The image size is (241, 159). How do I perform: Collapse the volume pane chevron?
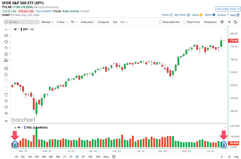[x=225, y=127]
